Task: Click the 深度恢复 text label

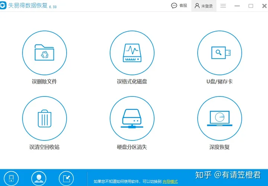Action: pyautogui.click(x=219, y=147)
